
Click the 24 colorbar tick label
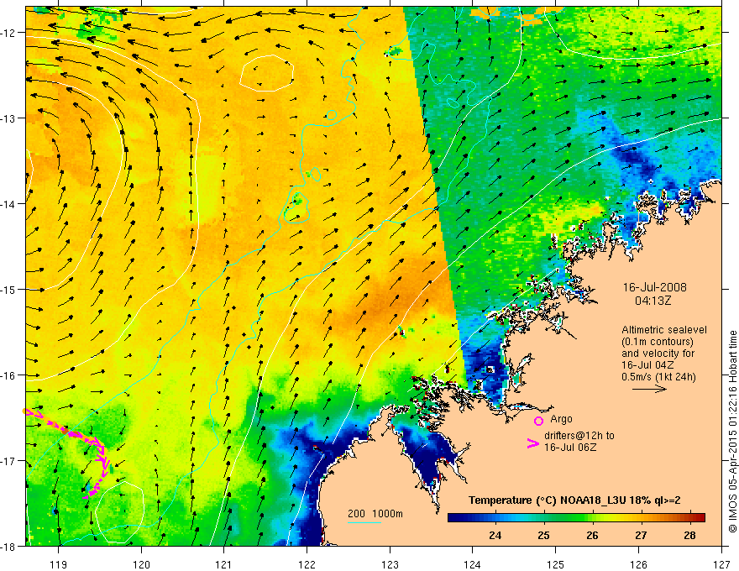[x=495, y=535]
